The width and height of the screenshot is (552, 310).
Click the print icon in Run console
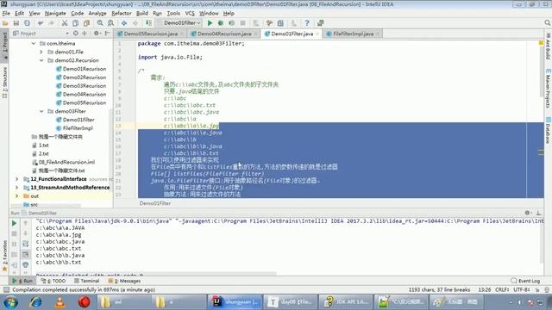click(25, 264)
